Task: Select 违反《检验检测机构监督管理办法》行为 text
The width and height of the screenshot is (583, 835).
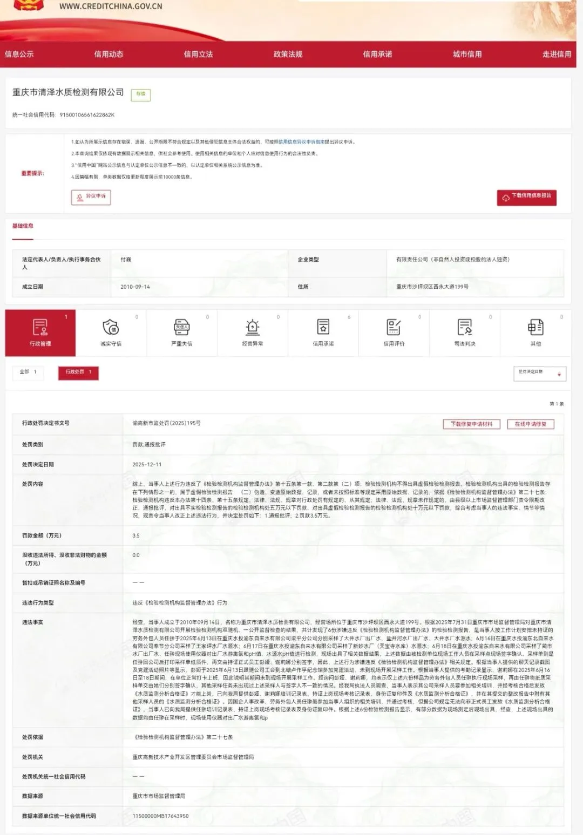Action: point(180,603)
